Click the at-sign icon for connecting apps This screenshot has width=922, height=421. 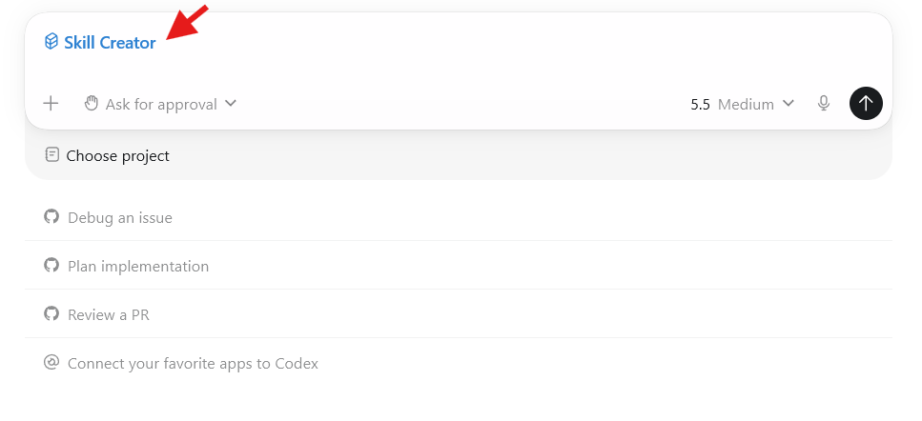51,362
